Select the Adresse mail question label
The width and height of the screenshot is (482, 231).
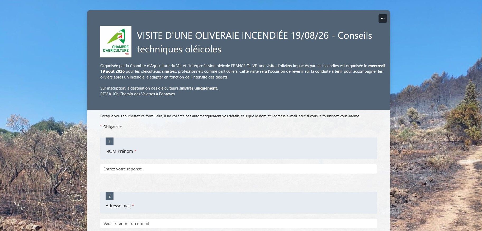tap(118, 206)
